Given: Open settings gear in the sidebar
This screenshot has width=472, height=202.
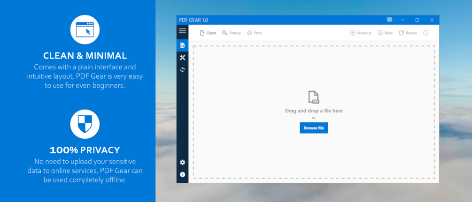Looking at the screenshot, I should pyautogui.click(x=182, y=162).
